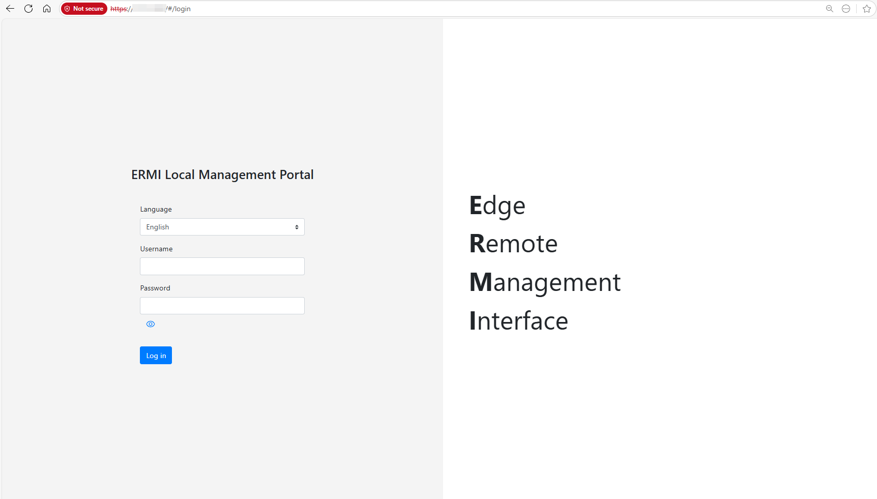
Task: Click the Password field label
Action: (x=155, y=288)
